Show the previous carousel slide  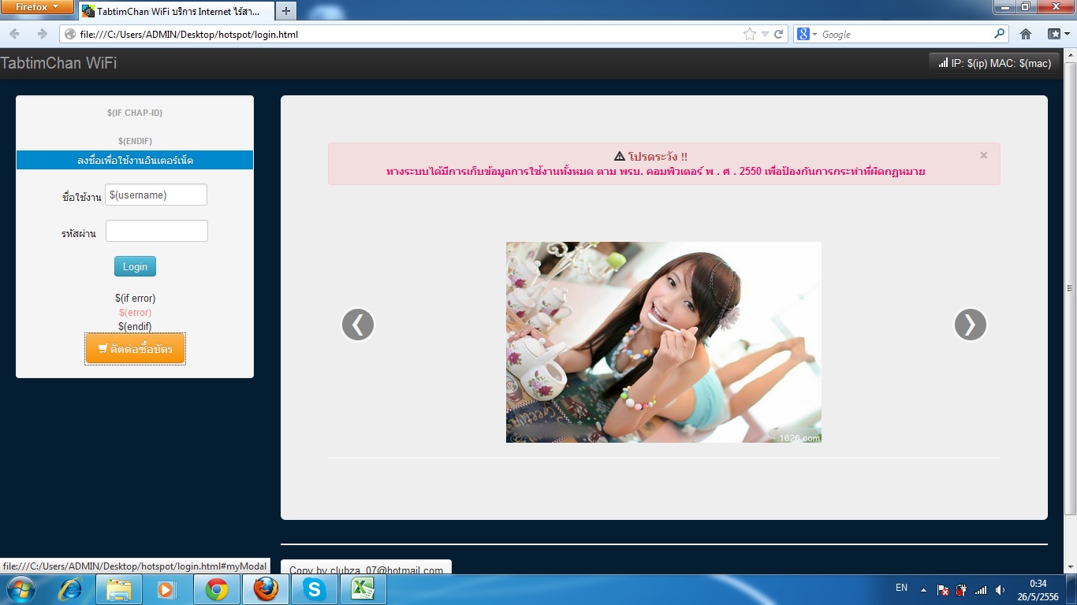[x=358, y=325]
